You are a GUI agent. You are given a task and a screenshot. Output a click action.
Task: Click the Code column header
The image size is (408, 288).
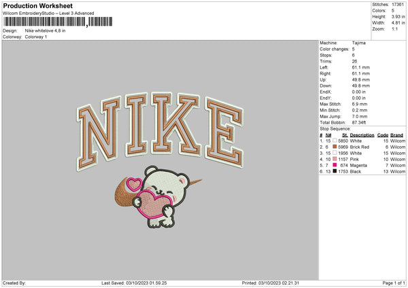click(382, 135)
